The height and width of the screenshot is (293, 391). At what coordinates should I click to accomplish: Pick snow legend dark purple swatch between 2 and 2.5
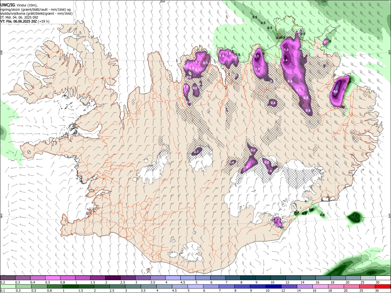pyautogui.click(x=113, y=278)
